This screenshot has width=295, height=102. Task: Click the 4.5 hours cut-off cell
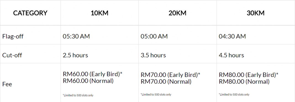point(231,55)
